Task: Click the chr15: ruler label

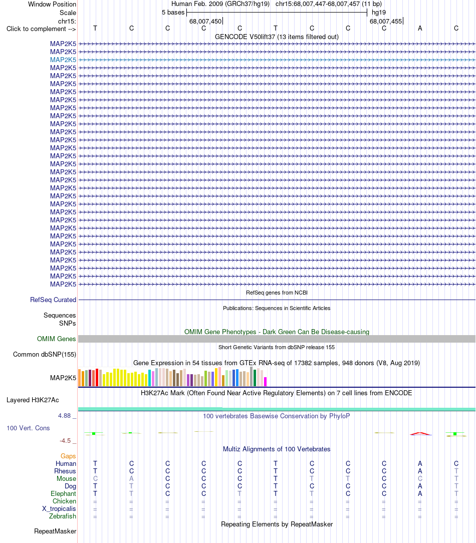Action: (67, 21)
